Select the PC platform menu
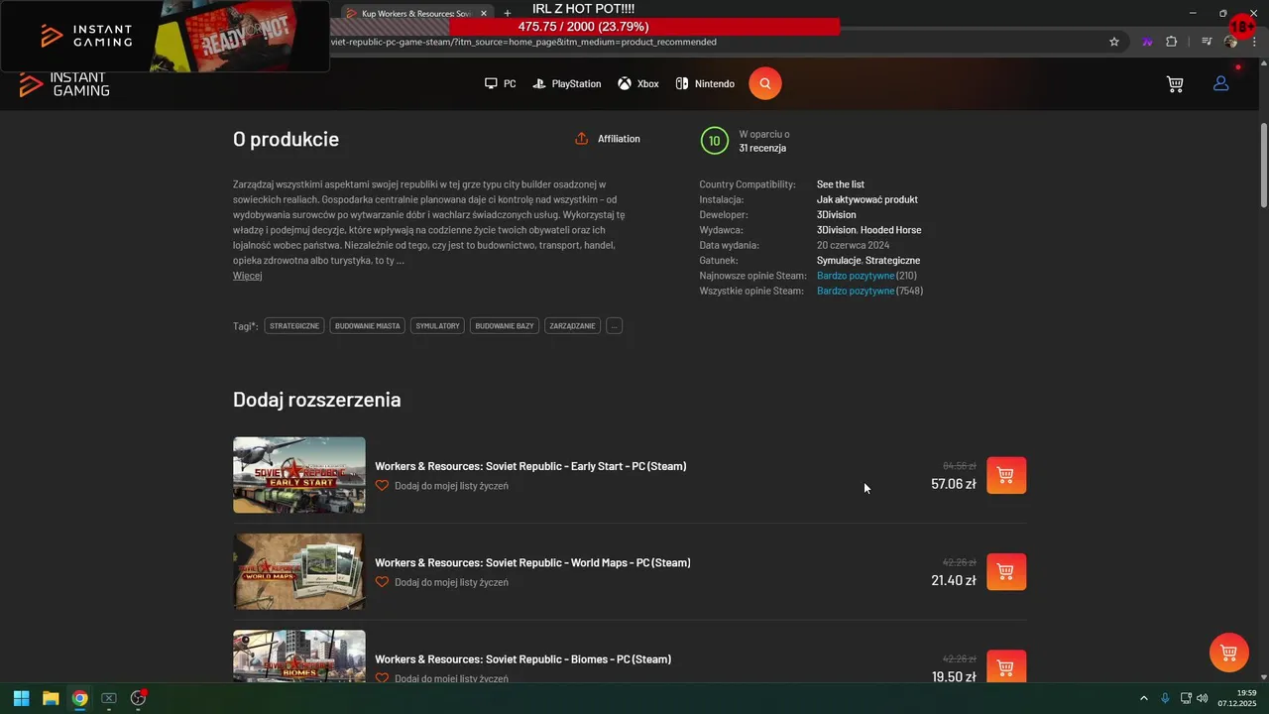1269x714 pixels. 500,84
